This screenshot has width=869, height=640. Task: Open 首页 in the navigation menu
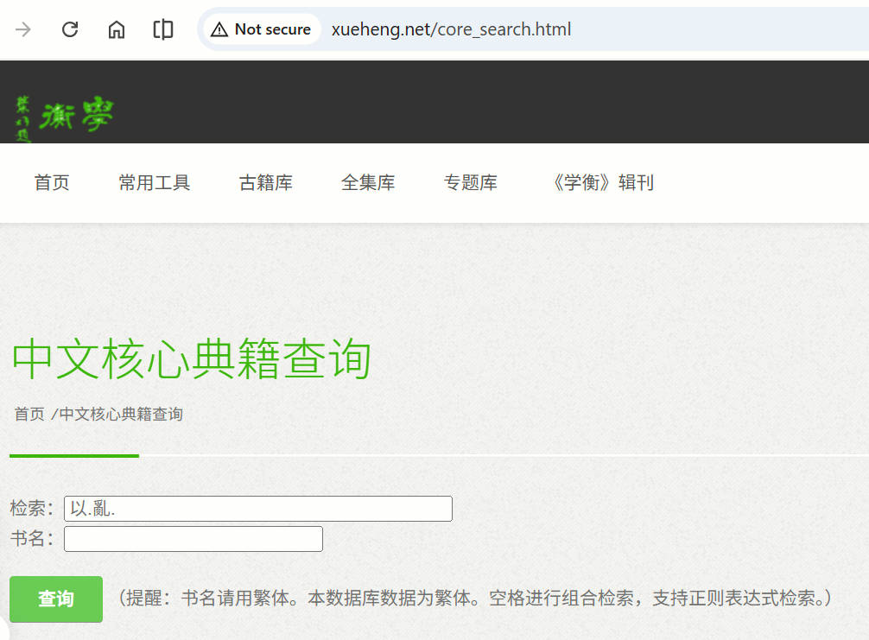52,182
